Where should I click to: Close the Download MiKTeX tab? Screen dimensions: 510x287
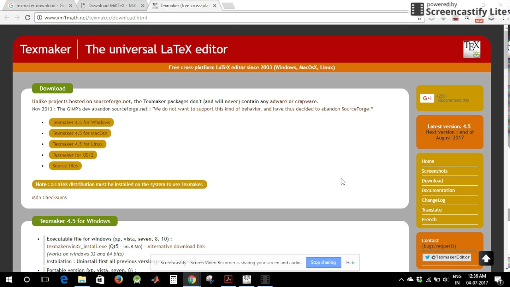[142, 6]
